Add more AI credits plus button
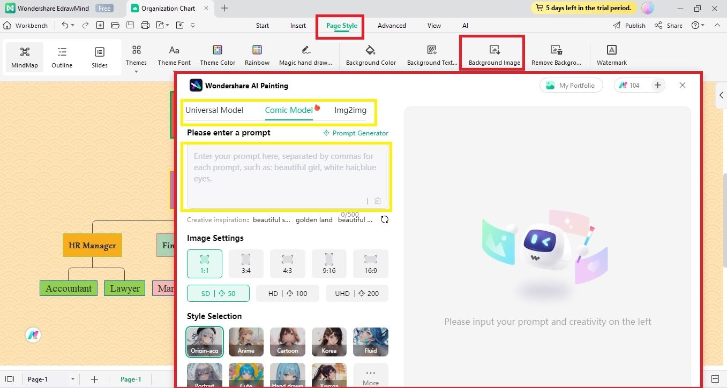 click(x=657, y=85)
